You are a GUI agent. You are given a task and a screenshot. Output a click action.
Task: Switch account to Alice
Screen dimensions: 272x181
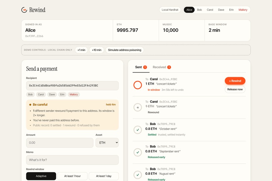189,10
